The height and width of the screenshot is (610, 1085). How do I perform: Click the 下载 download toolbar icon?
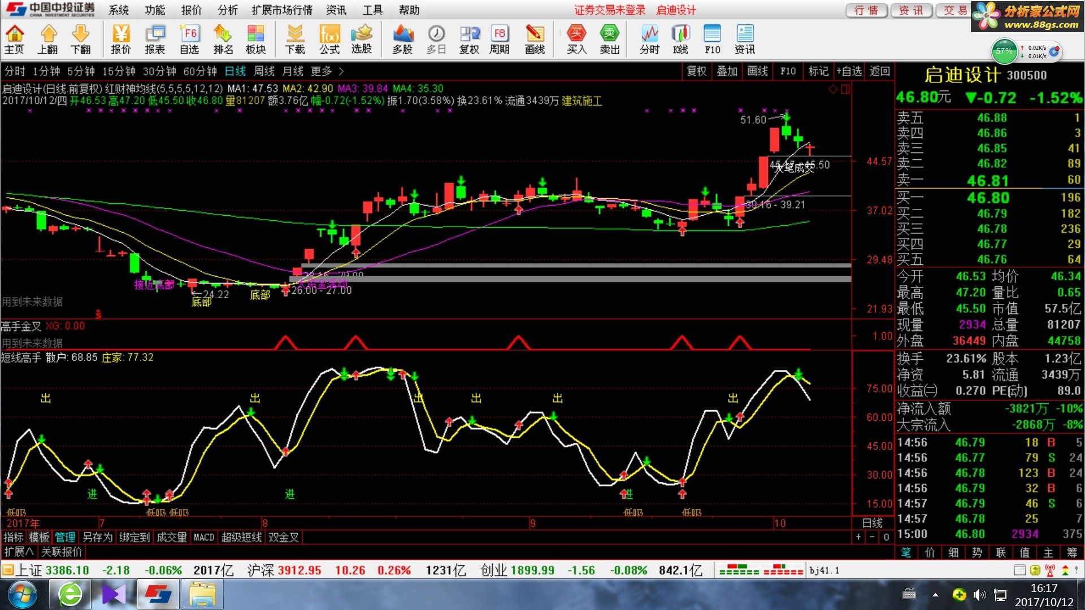tap(295, 40)
